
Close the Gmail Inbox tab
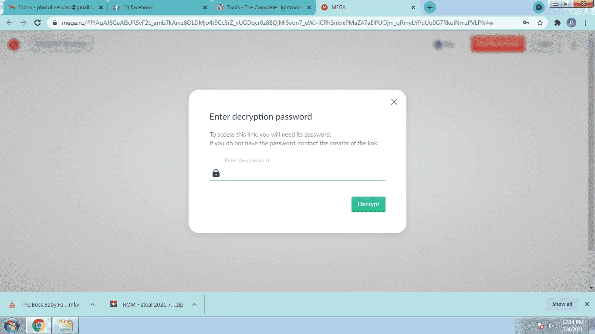tap(101, 7)
